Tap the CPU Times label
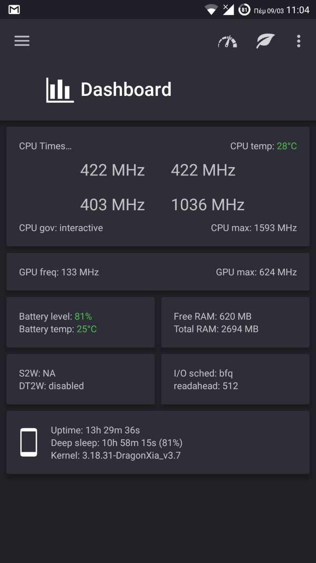The image size is (316, 563). point(45,146)
